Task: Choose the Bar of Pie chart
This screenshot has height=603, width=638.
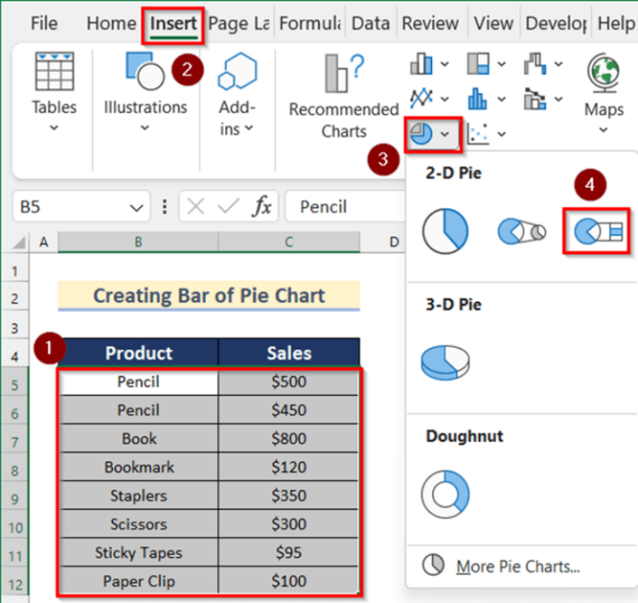Action: pyautogui.click(x=597, y=232)
